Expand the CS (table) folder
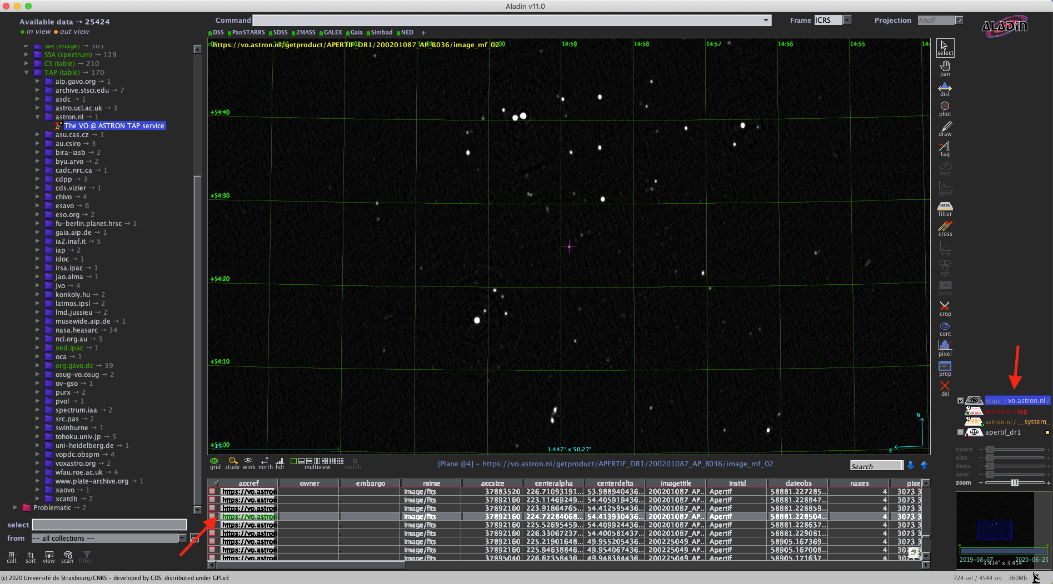This screenshot has width=1053, height=584. click(26, 63)
